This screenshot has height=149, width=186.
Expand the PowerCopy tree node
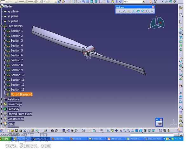point(1,104)
